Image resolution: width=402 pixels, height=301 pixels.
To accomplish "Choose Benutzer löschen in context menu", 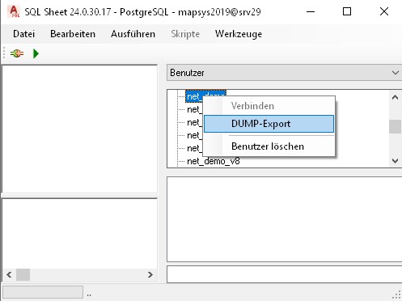I will (x=269, y=146).
